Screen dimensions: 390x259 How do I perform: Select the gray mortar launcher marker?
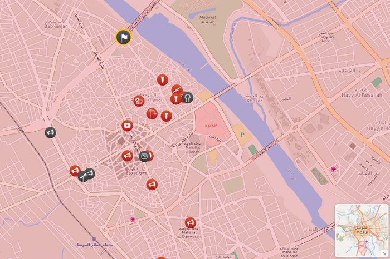pyautogui.click(x=84, y=176)
